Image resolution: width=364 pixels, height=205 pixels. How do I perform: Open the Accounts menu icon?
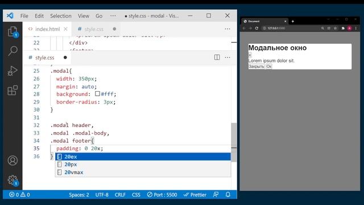13,161
